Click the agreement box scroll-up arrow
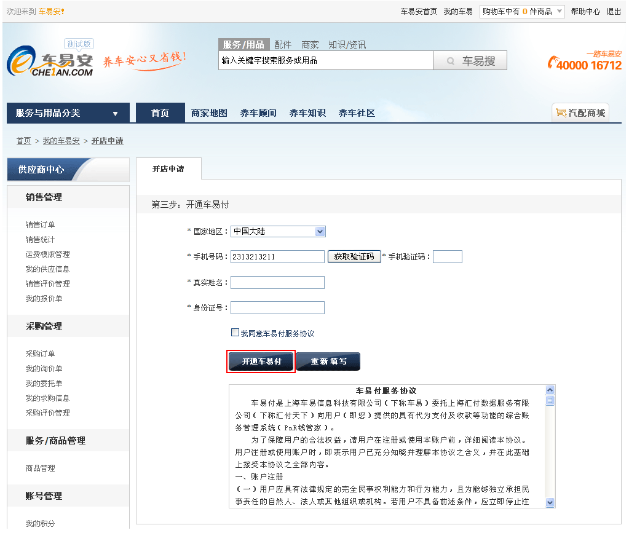The image size is (629, 541). tap(550, 390)
